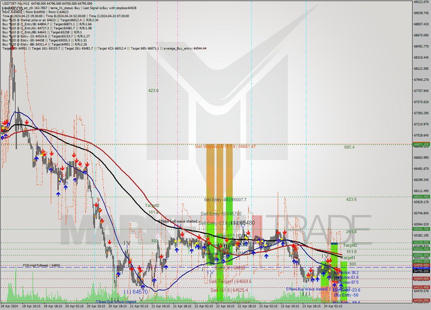This screenshot has height=310, width=431.
Task: Select the green 64951.000 price tag
Action: click(421, 261)
